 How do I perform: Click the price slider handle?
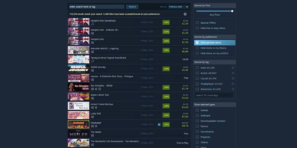tap(232, 11)
